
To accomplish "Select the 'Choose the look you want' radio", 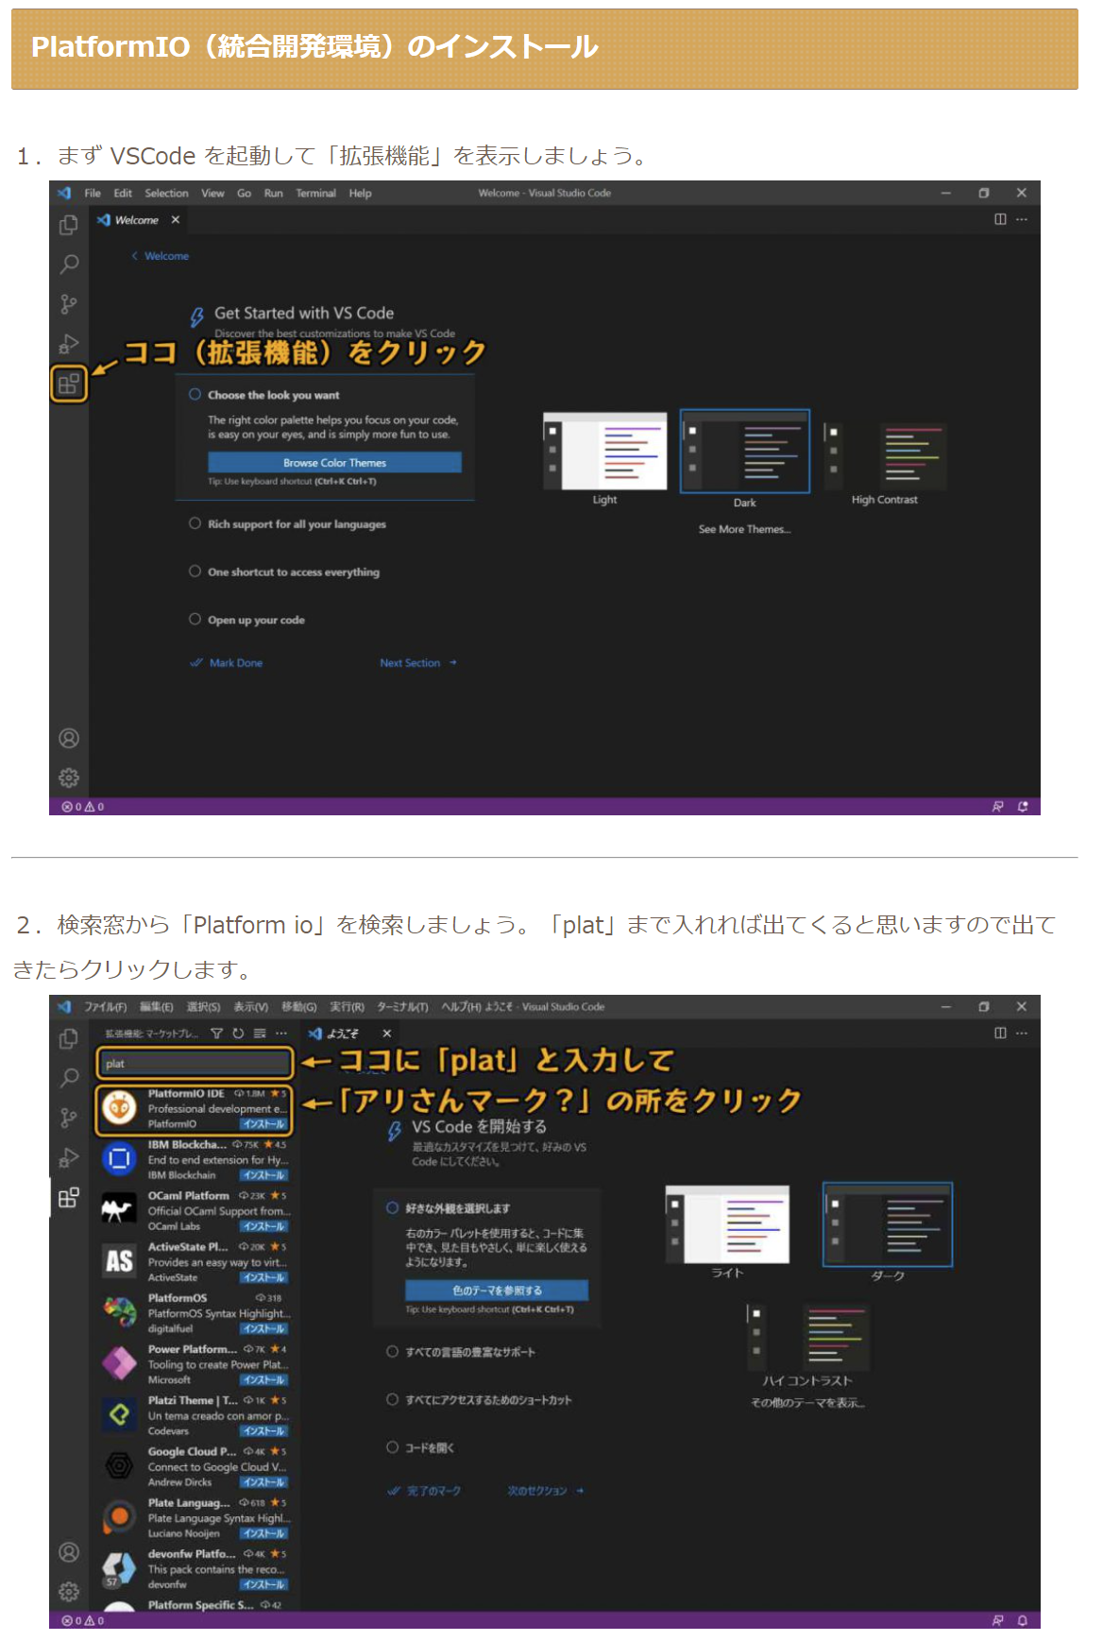I will (195, 395).
